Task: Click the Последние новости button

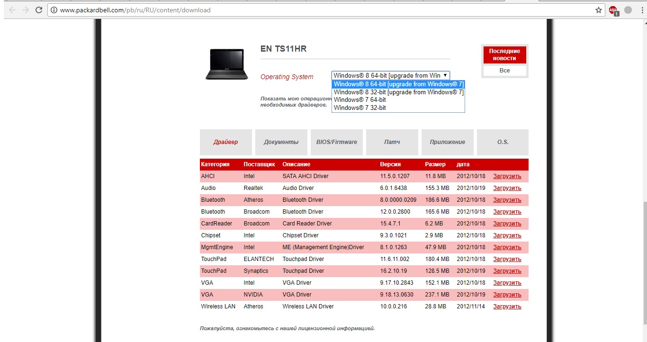Action: 504,55
